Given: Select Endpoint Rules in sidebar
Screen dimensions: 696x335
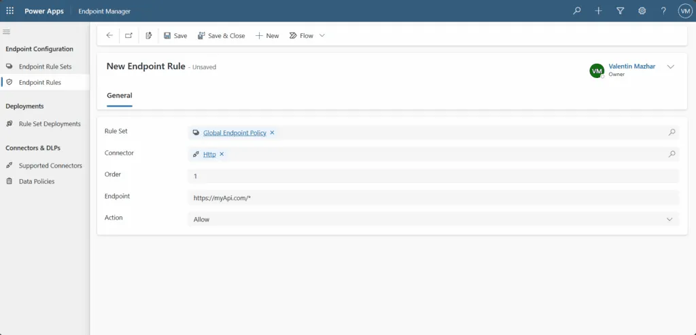Looking at the screenshot, I should [45, 83].
